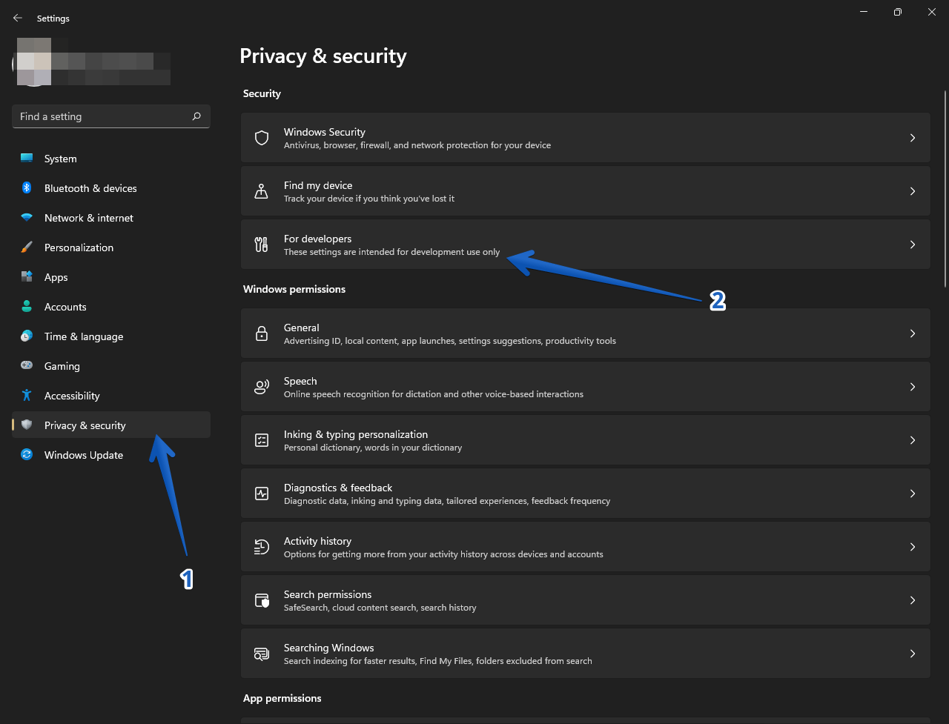Viewport: 949px width, 724px height.
Task: Click the Time & language clock icon
Action: pos(27,336)
